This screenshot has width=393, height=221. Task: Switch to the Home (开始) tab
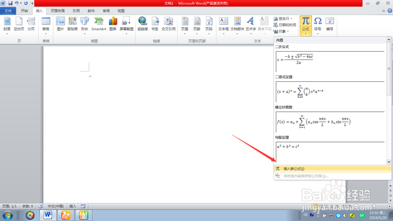point(24,11)
